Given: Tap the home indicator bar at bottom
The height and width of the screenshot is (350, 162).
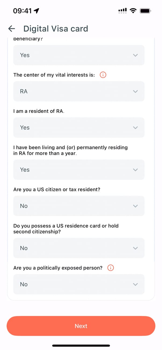Looking at the screenshot, I should coord(81,345).
